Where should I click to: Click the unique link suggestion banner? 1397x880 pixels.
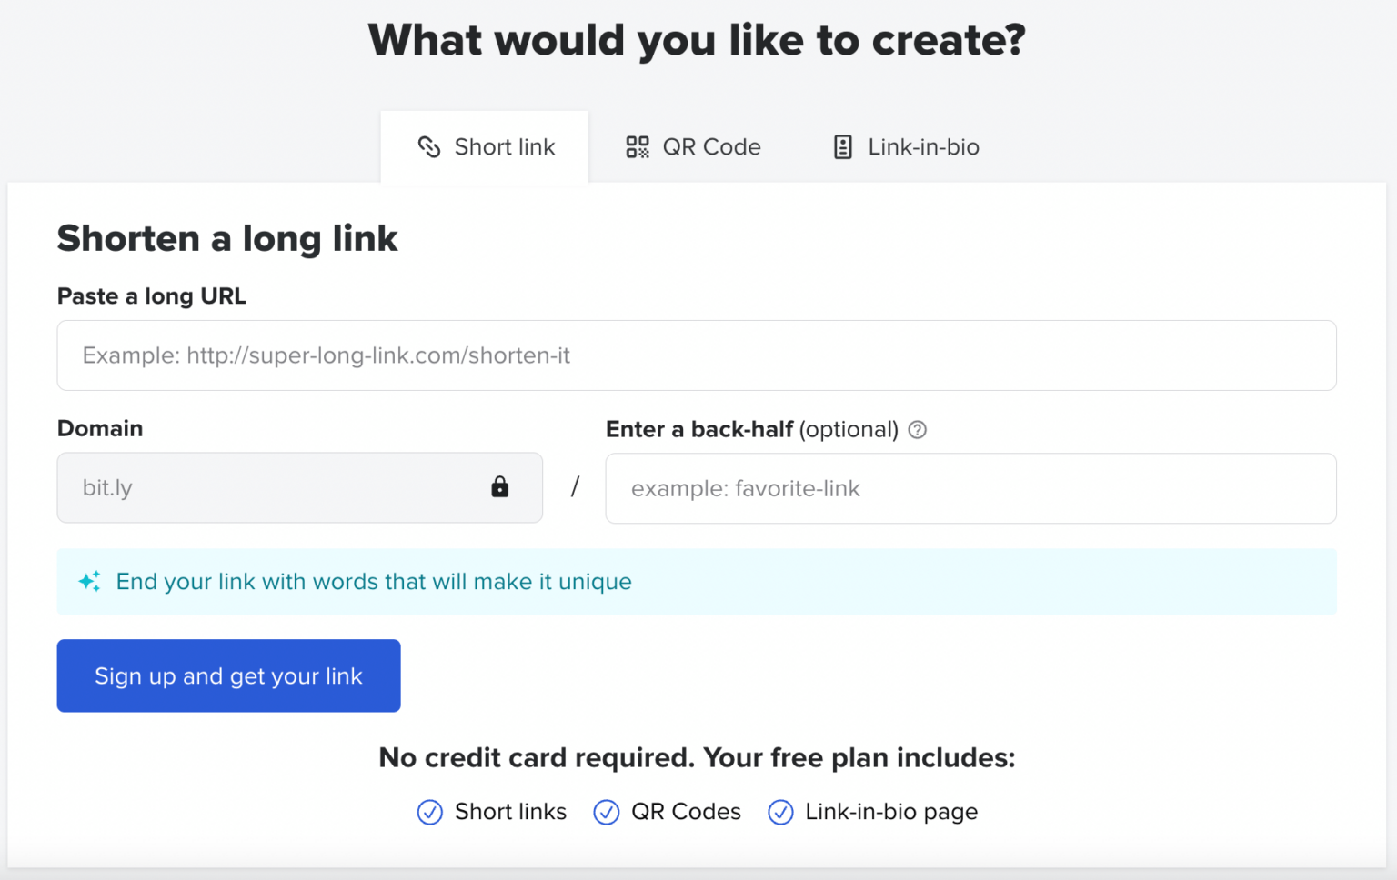(697, 581)
